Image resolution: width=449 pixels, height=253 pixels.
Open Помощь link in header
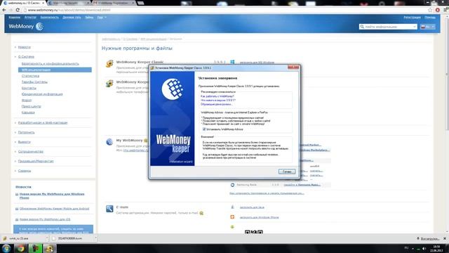[430, 18]
